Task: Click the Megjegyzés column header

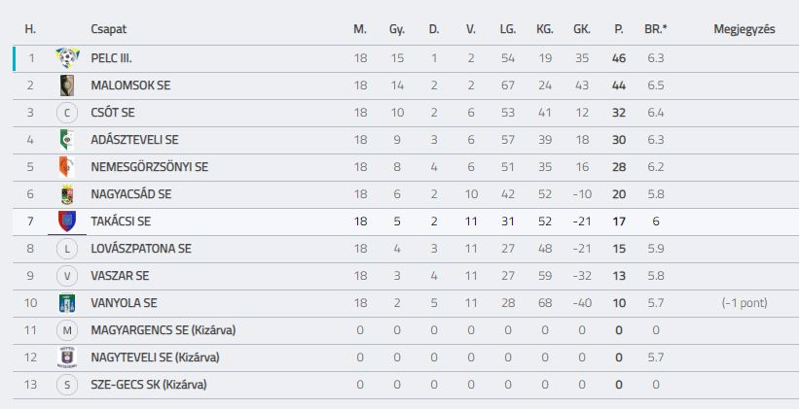Action: pyautogui.click(x=744, y=29)
